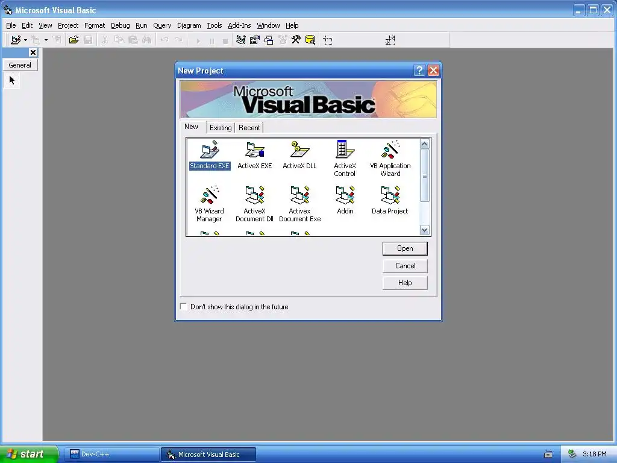Select Activex Document Exe project type
This screenshot has height=463, width=617.
(299, 204)
